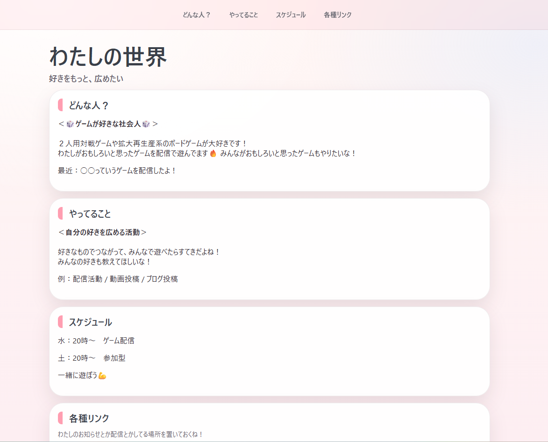Click the site title わたしの世界

point(109,57)
